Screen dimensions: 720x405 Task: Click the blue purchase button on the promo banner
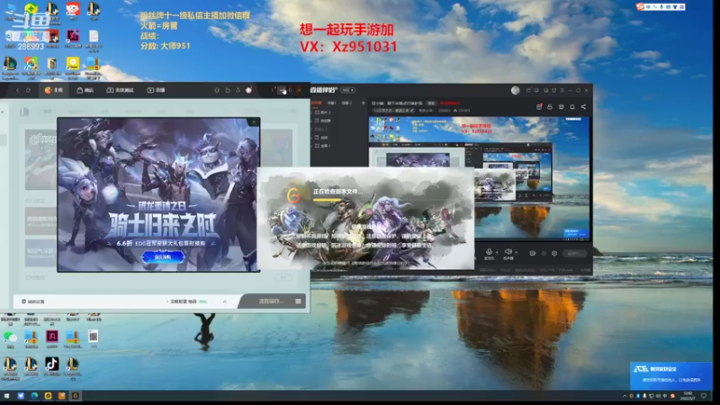[x=163, y=256]
